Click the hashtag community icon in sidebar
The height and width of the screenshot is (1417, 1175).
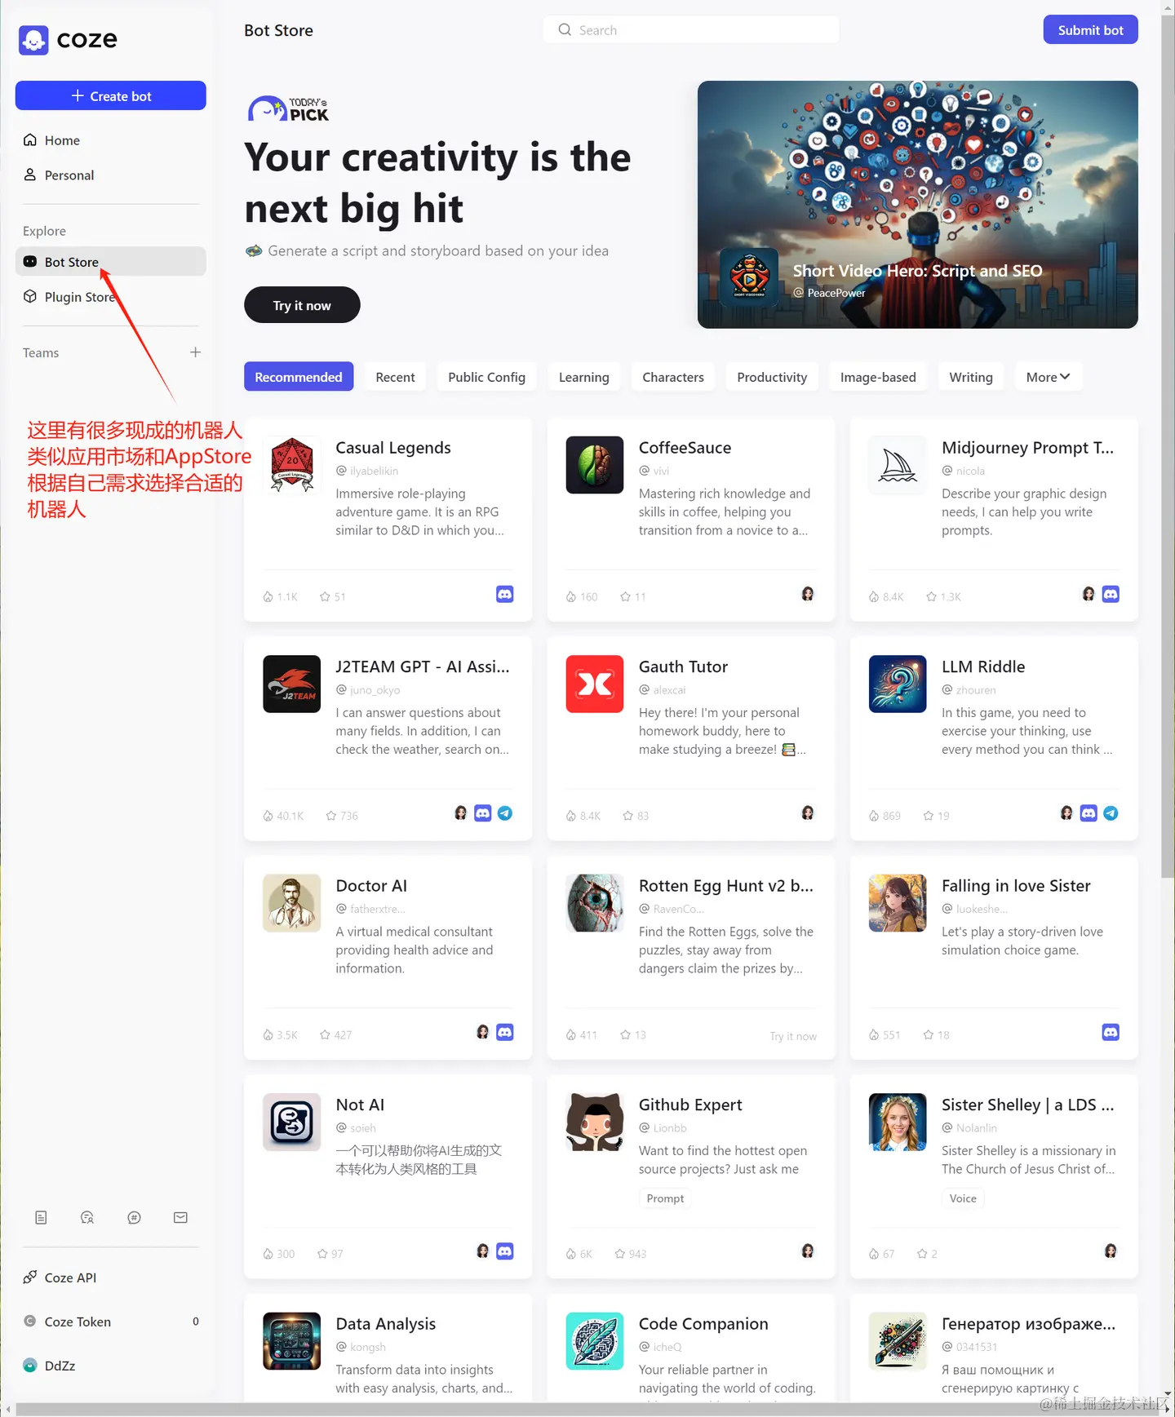(135, 1218)
